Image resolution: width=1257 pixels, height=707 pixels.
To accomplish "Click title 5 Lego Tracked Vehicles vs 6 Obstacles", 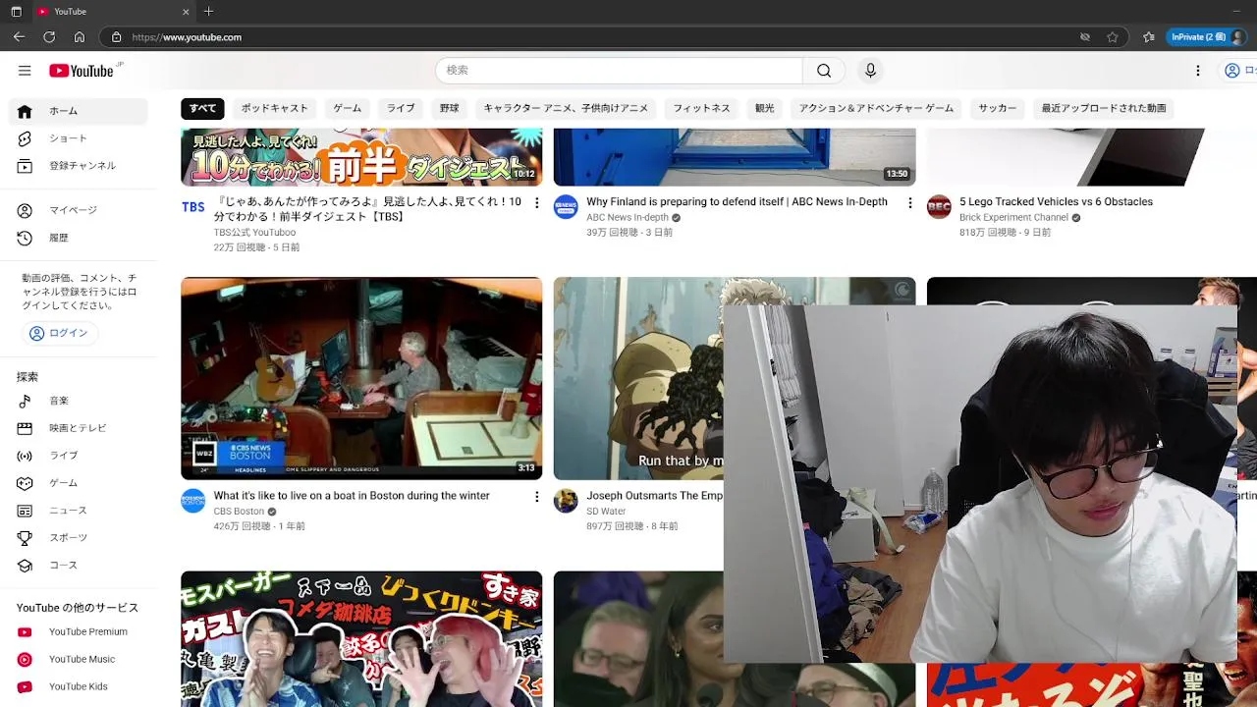I will [1056, 202].
